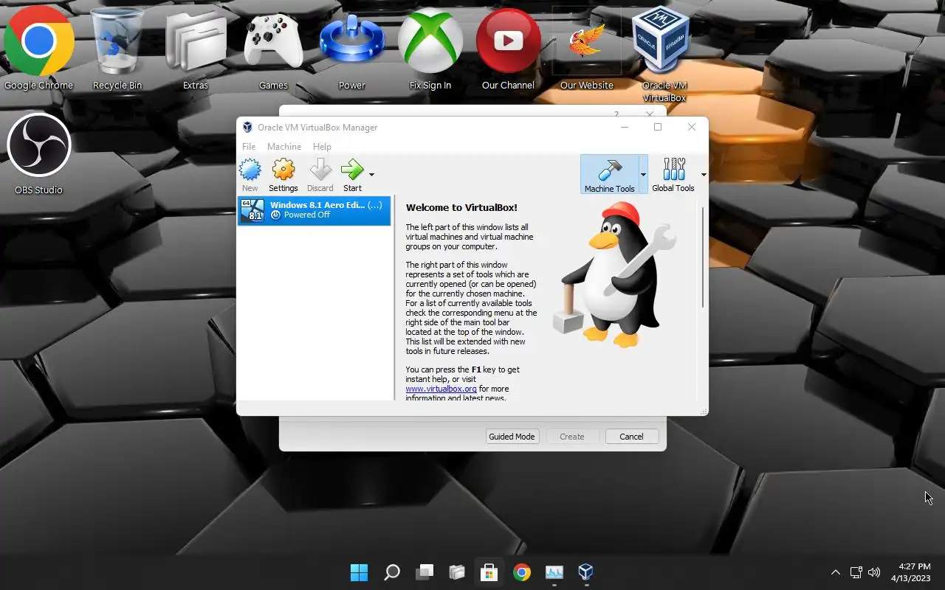Open the File menu
Image resolution: width=945 pixels, height=590 pixels.
(249, 147)
